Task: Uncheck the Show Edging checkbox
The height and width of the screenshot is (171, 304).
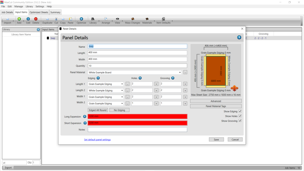Action: [x=240, y=111]
